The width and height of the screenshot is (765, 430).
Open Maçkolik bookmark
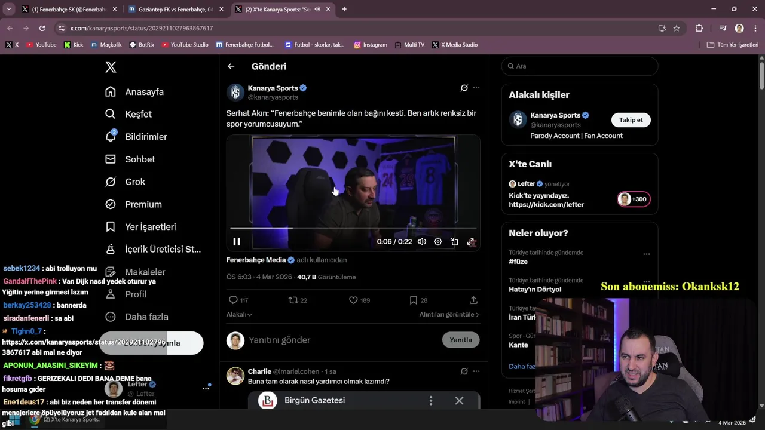coord(106,45)
